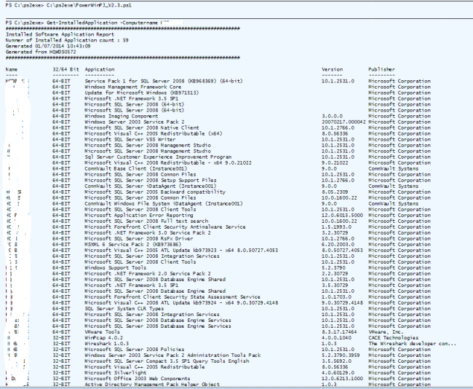473x389 pixels.
Task: Click version value '20070217.000042'
Action: pos(343,122)
